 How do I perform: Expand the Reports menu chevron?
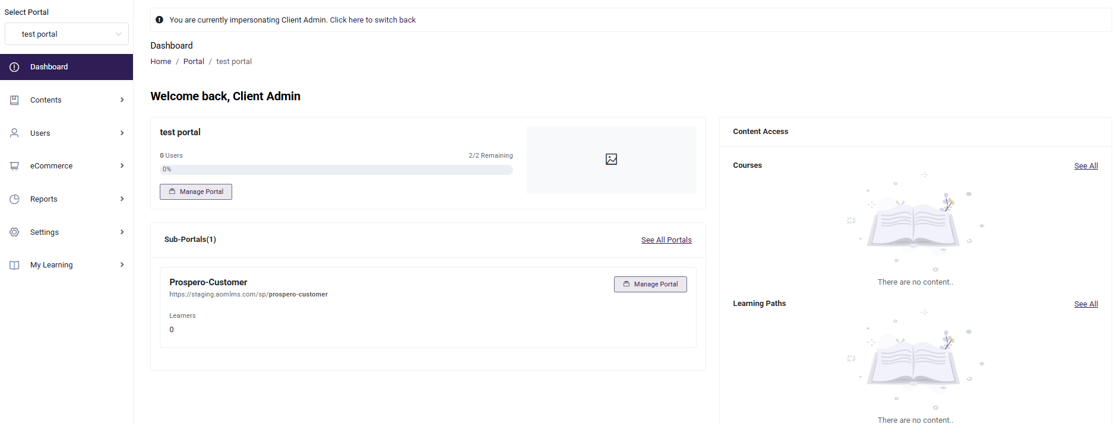(122, 199)
